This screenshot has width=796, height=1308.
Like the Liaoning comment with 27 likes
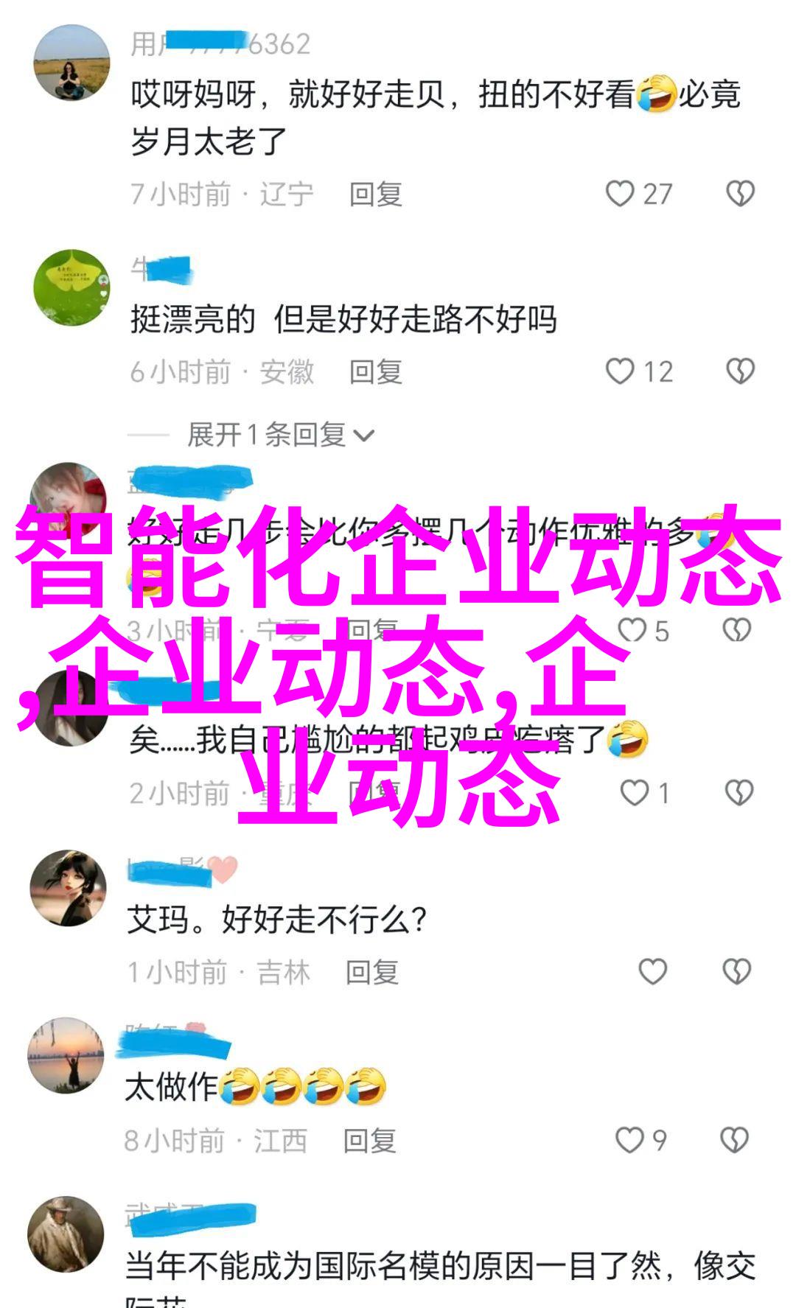[620, 194]
